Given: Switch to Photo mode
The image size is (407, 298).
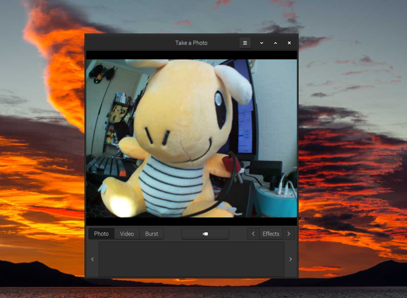Looking at the screenshot, I should 101,234.
